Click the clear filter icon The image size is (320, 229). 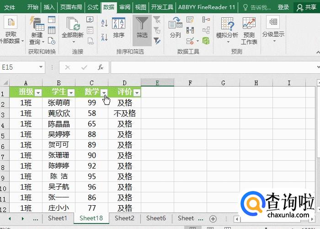(x=157, y=20)
